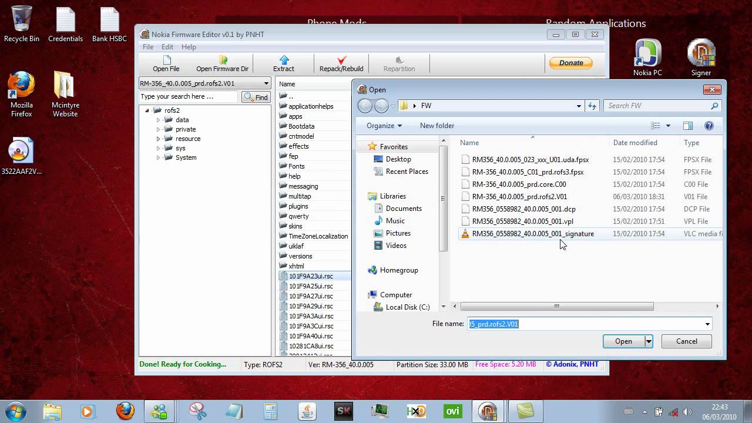Click the 'Type your search here' field
The height and width of the screenshot is (423, 752).
pos(189,96)
